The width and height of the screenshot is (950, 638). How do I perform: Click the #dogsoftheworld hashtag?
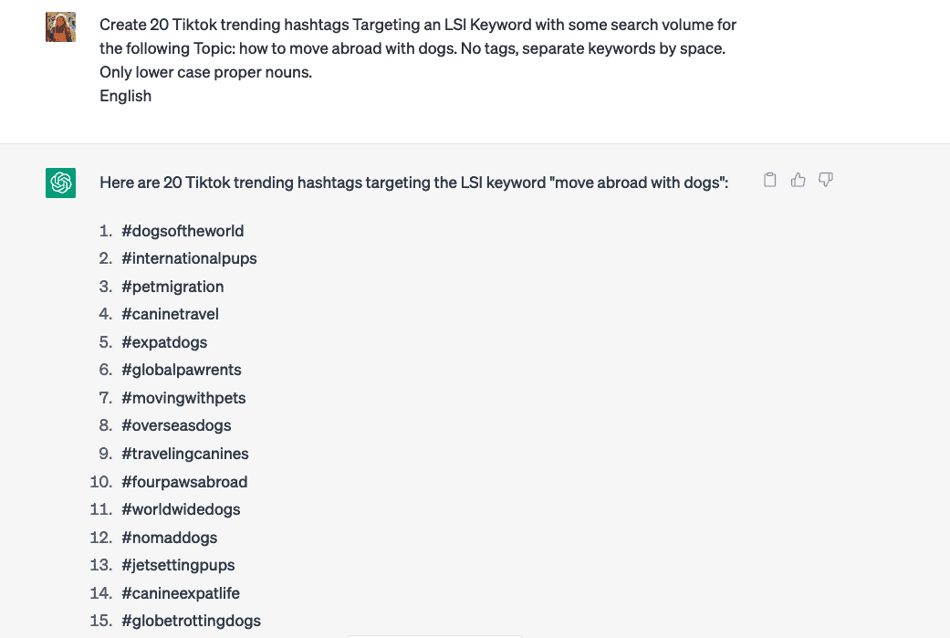click(183, 231)
